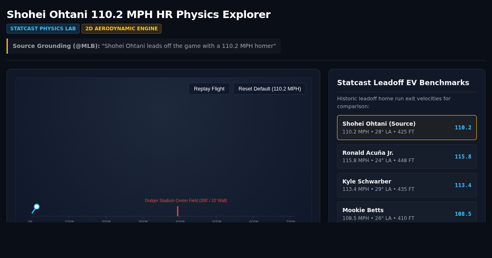Click the page title heading
The image size is (492, 258).
[x=139, y=14]
